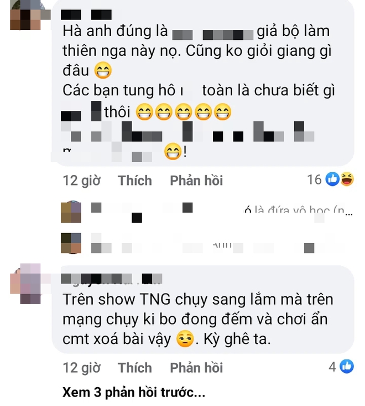
Task: Open the second reply's small avatar
Action: [x=71, y=243]
